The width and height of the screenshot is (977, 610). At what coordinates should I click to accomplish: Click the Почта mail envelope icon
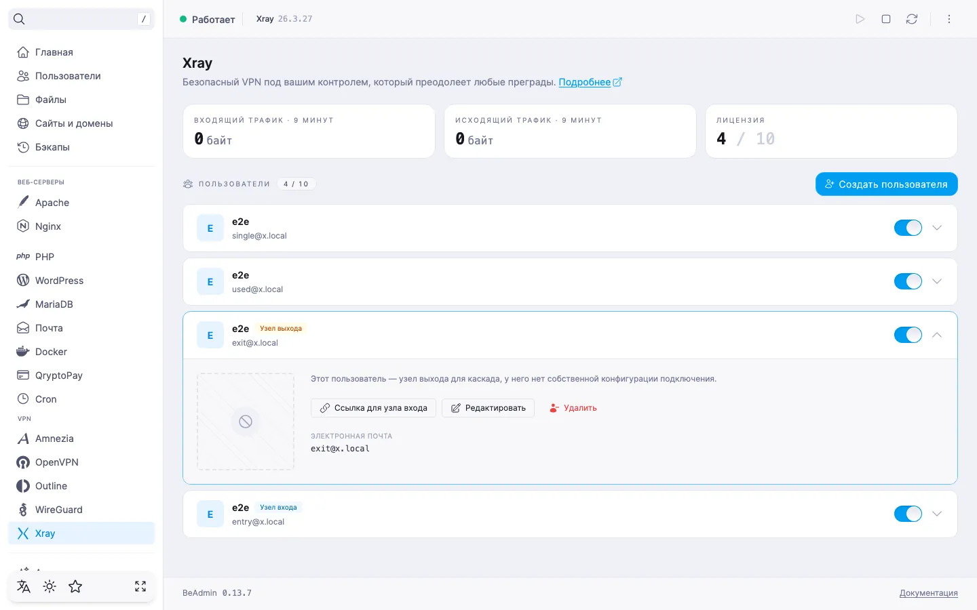pyautogui.click(x=23, y=327)
